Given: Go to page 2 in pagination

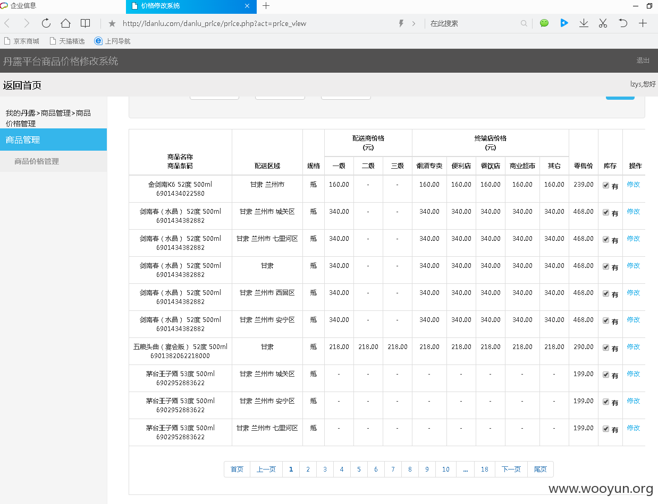Looking at the screenshot, I should coord(308,469).
